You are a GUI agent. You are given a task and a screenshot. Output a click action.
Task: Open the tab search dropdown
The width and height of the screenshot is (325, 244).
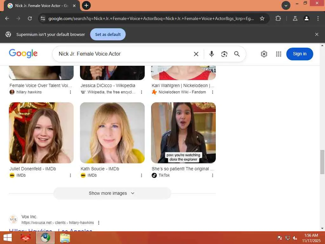[x=286, y=5]
